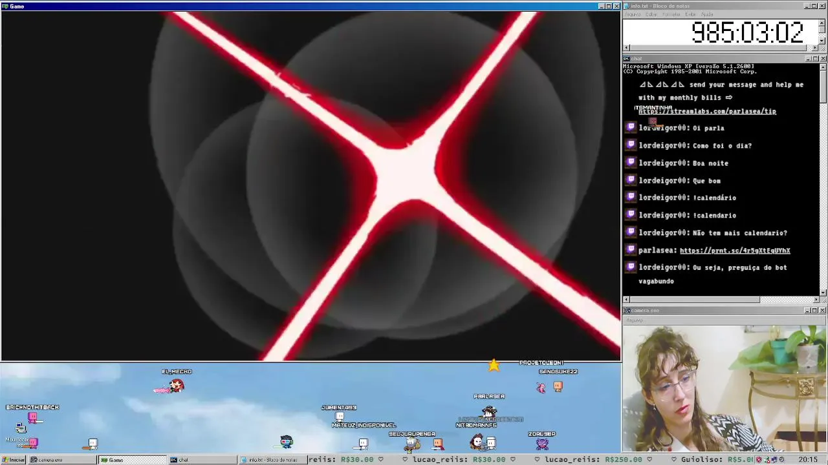Click 'Microsoft Windows XP' console header line

pyautogui.click(x=688, y=66)
